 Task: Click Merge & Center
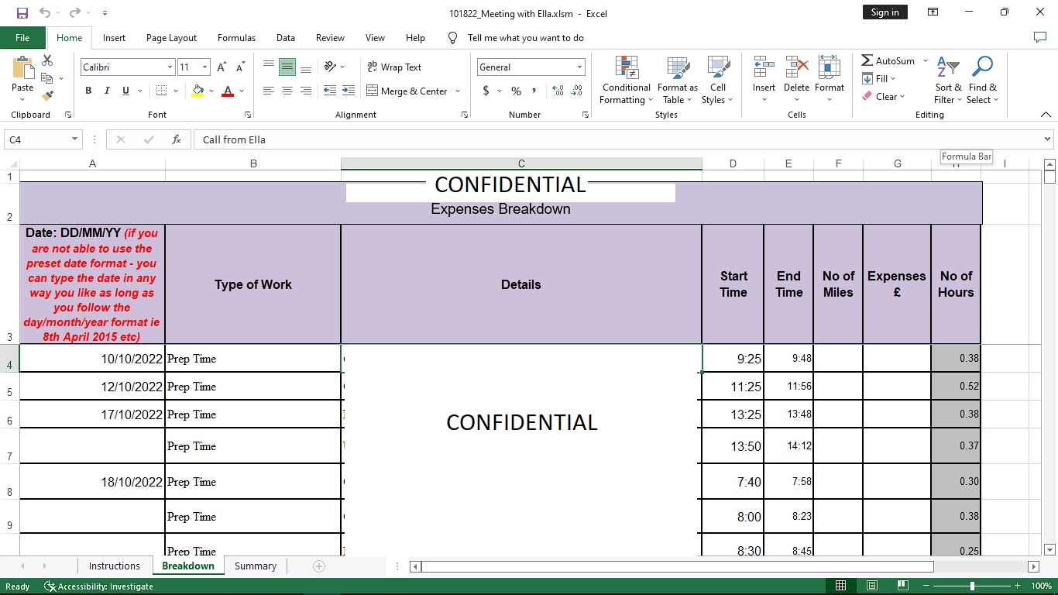pyautogui.click(x=407, y=91)
